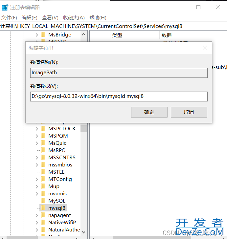
Task: Click the ImagePath value name field
Action: (x=119, y=73)
